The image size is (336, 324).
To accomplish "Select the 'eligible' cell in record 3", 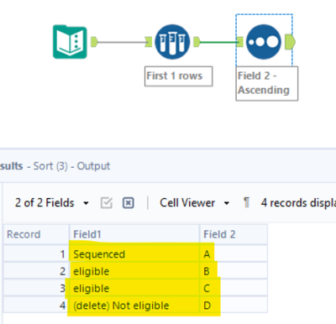I will [134, 288].
